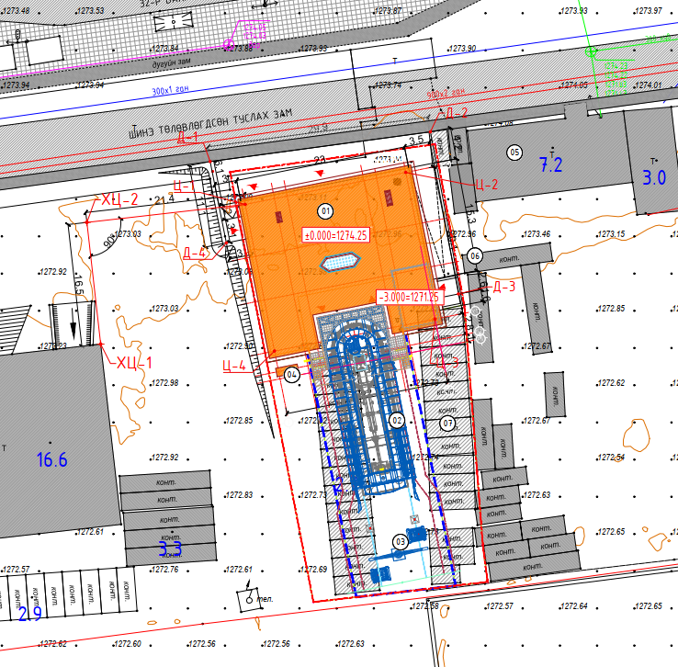Select the blue 3.3 number on containers
Image resolution: width=678 pixels, height=667 pixels.
(x=171, y=549)
